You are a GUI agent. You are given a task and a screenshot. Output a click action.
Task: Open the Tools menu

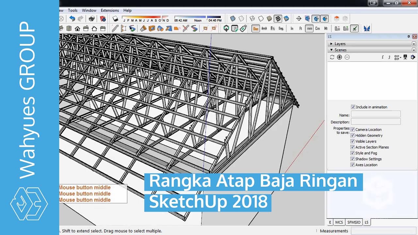pyautogui.click(x=72, y=10)
